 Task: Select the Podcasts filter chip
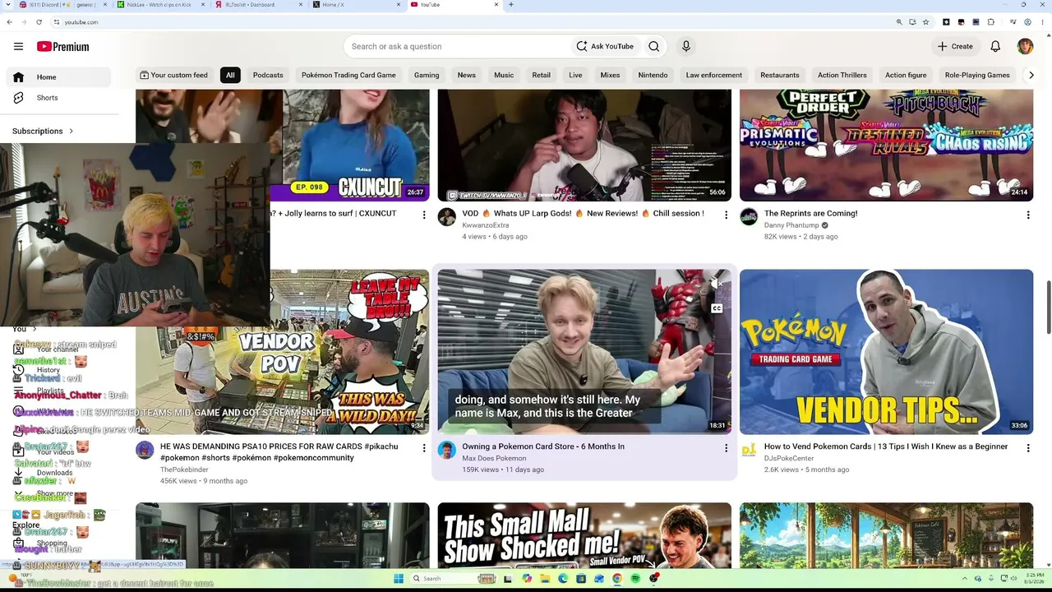click(x=268, y=76)
